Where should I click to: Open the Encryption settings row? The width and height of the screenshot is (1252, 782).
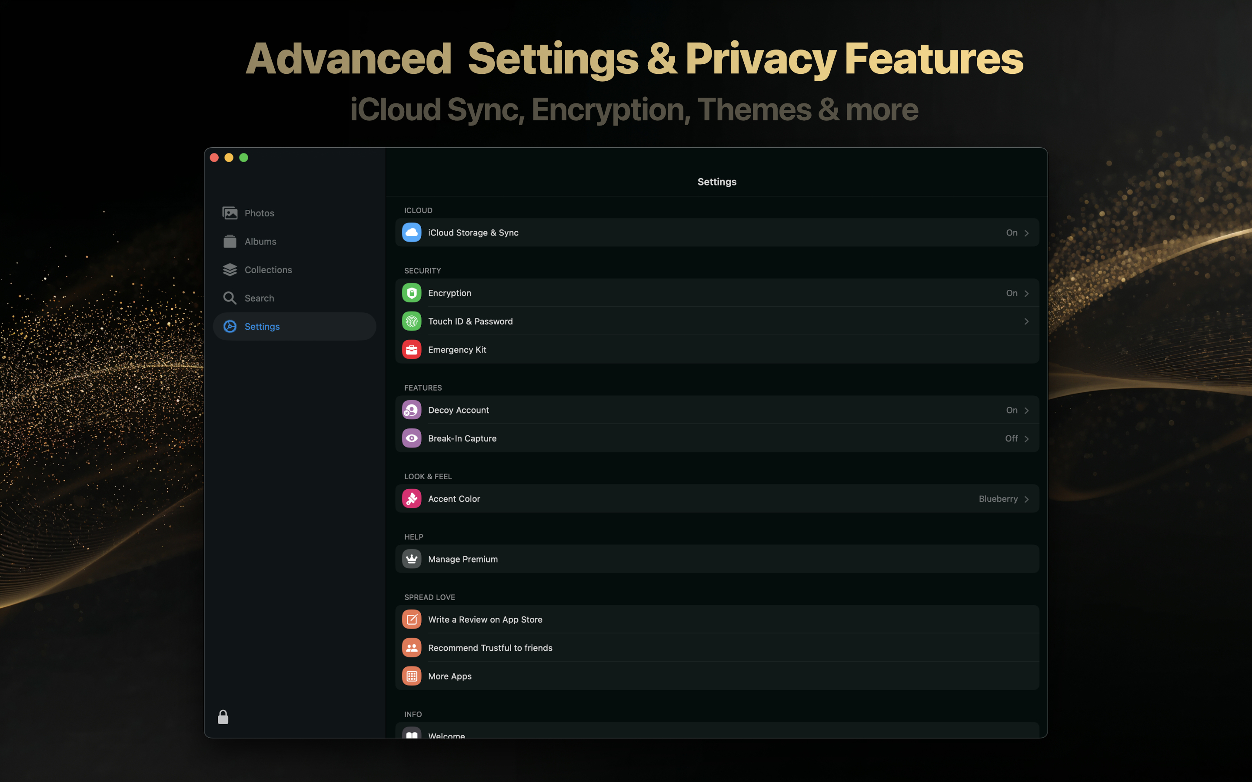717,293
